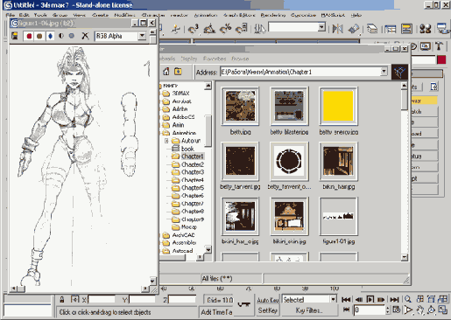Open the Curve Editor icon

390,29
